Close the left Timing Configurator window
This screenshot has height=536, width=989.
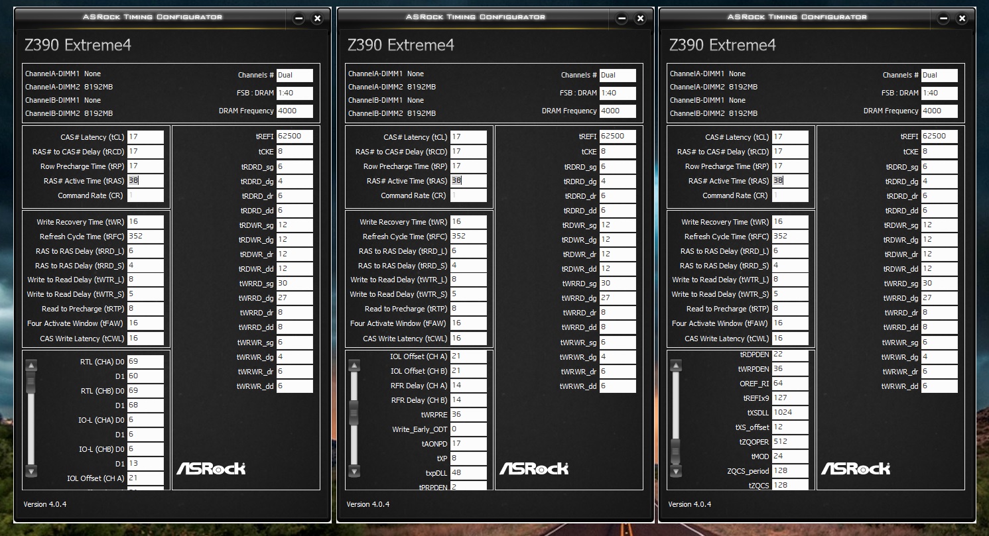[x=317, y=19]
